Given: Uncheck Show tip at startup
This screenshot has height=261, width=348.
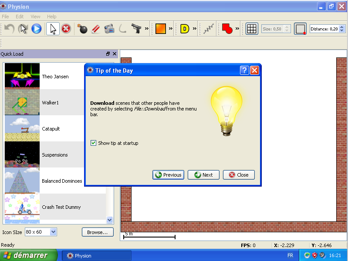Looking at the screenshot, I should pos(93,143).
